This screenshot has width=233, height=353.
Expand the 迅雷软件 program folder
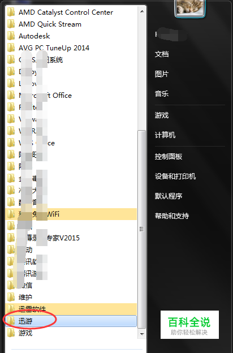tap(71, 309)
